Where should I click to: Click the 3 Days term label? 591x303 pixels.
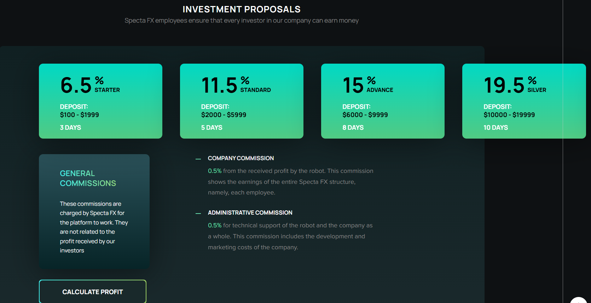(x=70, y=128)
